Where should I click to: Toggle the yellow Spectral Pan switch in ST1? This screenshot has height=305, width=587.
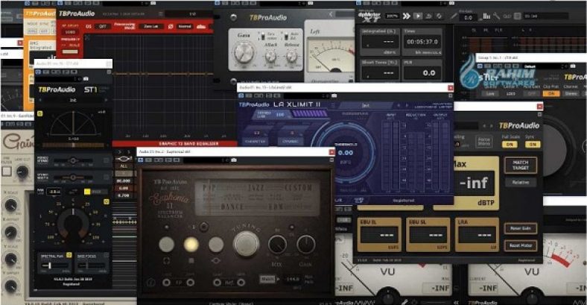(x=69, y=255)
